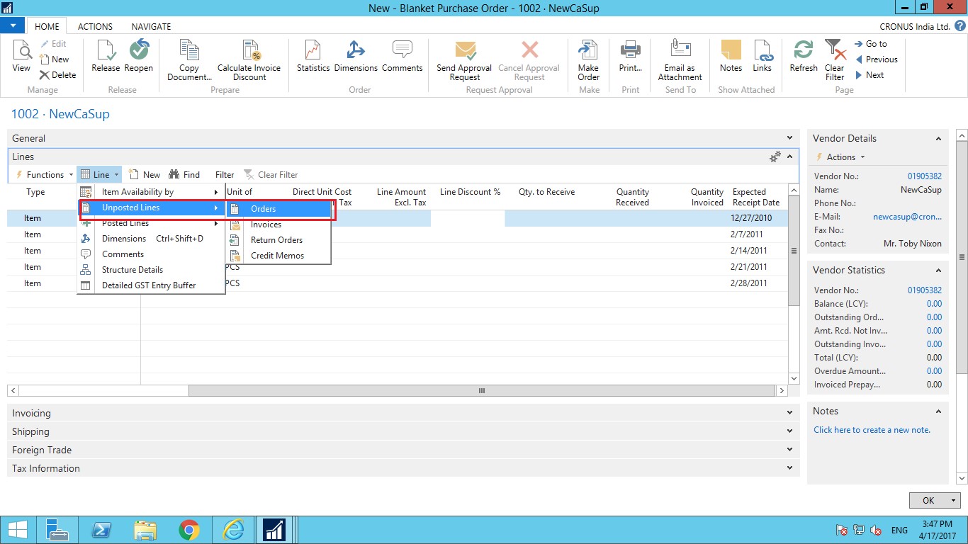Open the Functions dropdown in Lines
The height and width of the screenshot is (544, 968).
pyautogui.click(x=45, y=175)
